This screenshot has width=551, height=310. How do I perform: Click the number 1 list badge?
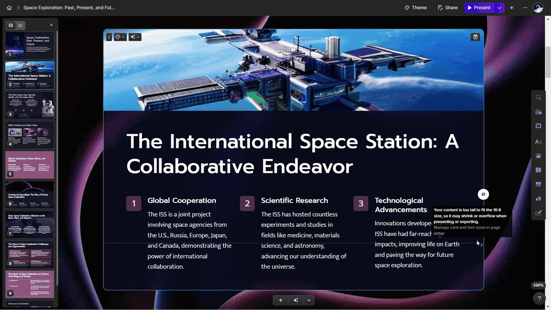click(134, 203)
